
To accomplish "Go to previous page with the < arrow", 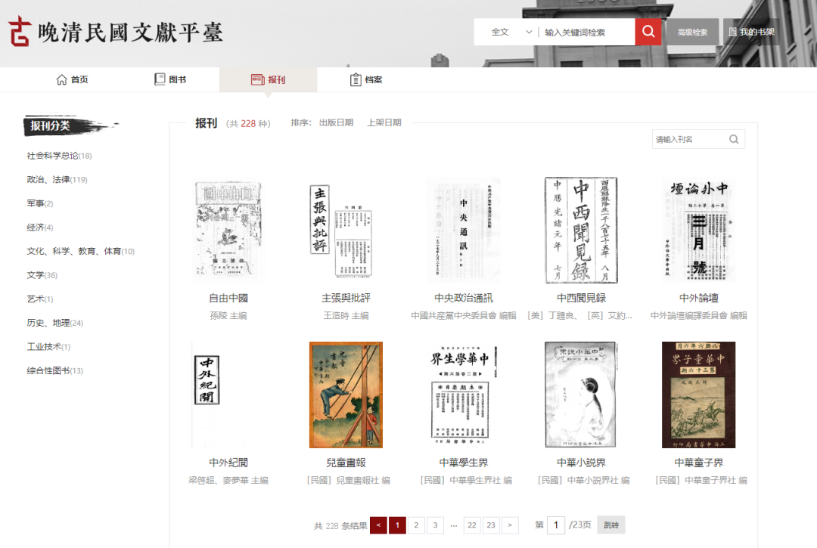I will (378, 525).
